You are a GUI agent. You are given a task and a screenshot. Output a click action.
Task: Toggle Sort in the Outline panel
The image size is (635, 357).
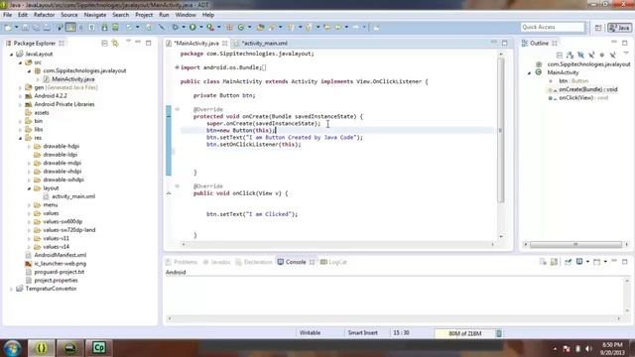[x=570, y=55]
